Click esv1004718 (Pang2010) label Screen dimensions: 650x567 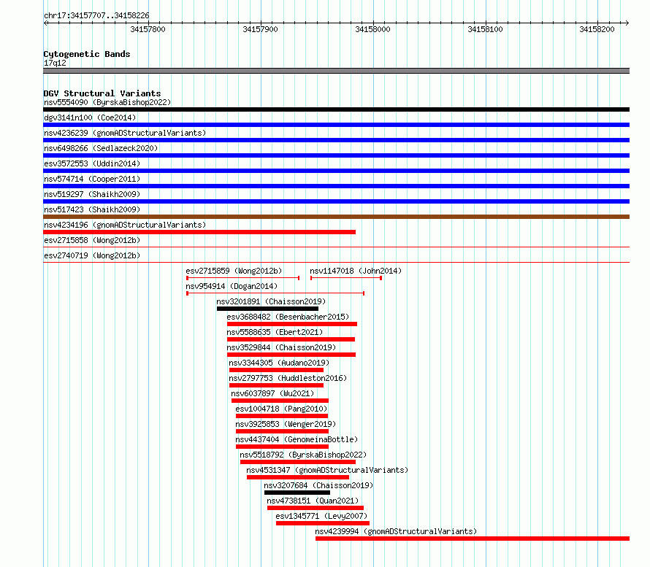(281, 409)
